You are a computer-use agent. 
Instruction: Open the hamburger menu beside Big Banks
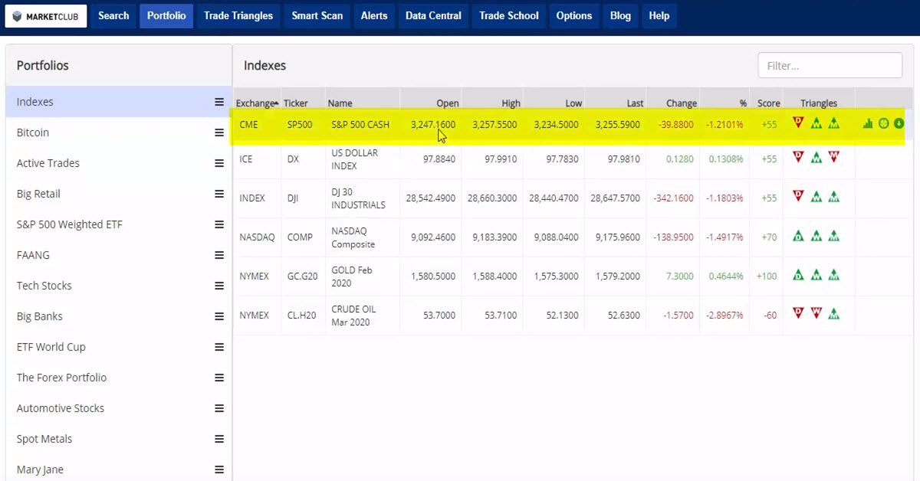coord(219,316)
